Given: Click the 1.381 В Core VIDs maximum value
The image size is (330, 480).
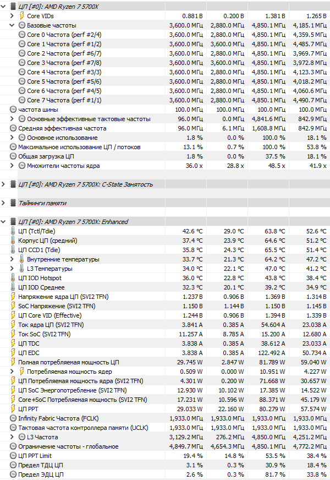Looking at the screenshot, I should click(274, 16).
